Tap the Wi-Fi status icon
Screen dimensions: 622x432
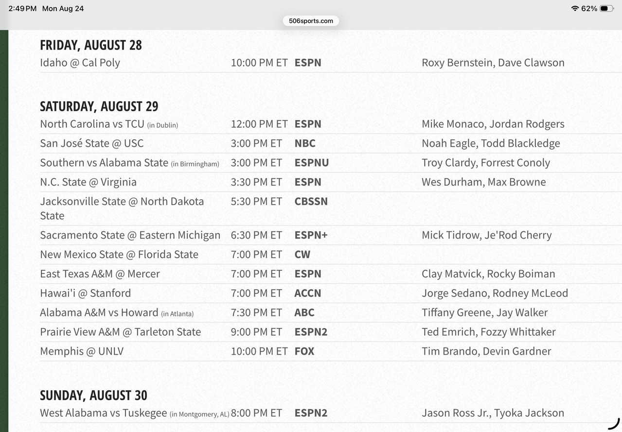click(x=575, y=8)
